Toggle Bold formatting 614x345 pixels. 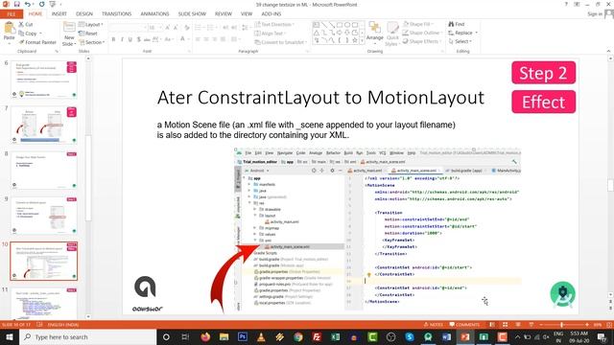pyautogui.click(x=113, y=39)
